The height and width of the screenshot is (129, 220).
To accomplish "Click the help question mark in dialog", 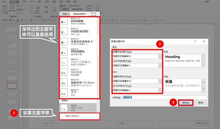I will (195, 41).
